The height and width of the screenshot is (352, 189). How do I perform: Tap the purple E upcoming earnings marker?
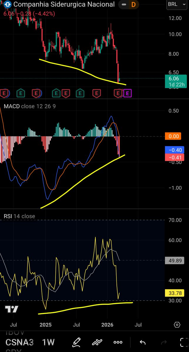pos(127,94)
